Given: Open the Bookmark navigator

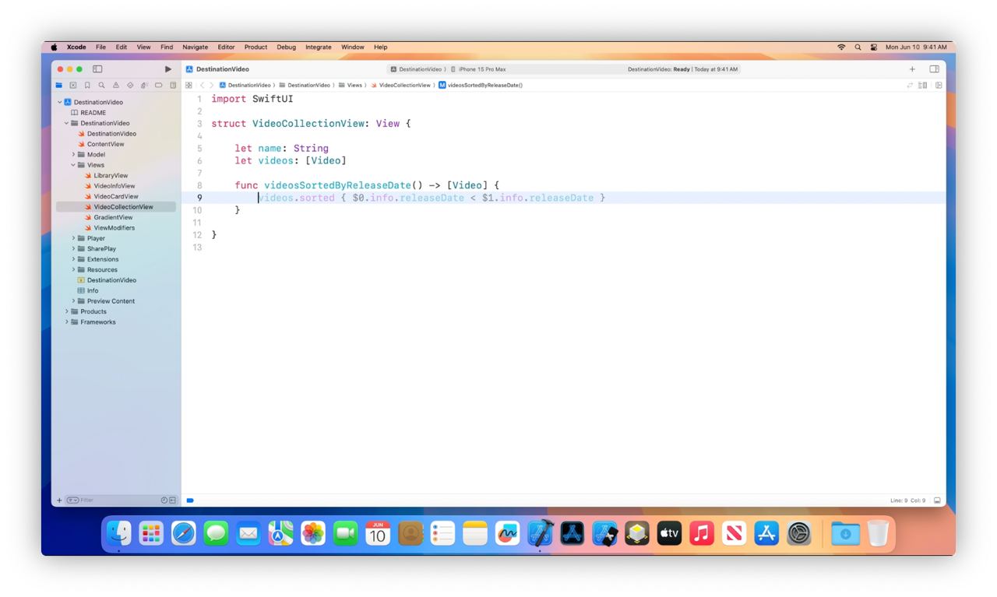Looking at the screenshot, I should [87, 85].
